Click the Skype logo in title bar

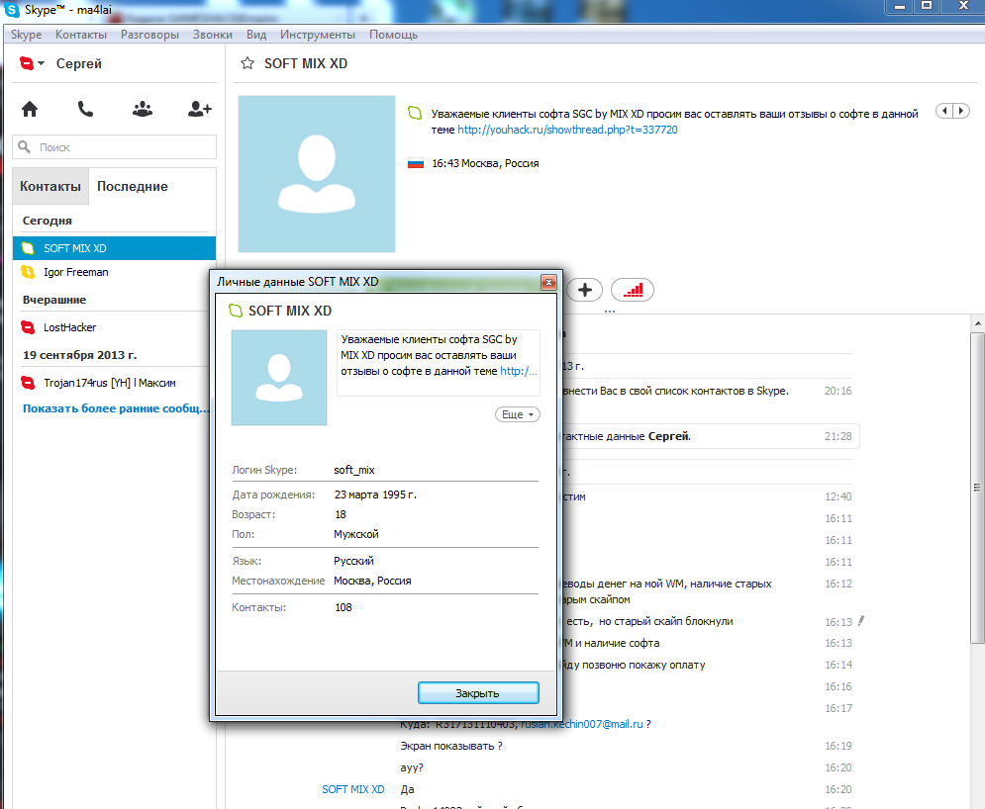(12, 10)
